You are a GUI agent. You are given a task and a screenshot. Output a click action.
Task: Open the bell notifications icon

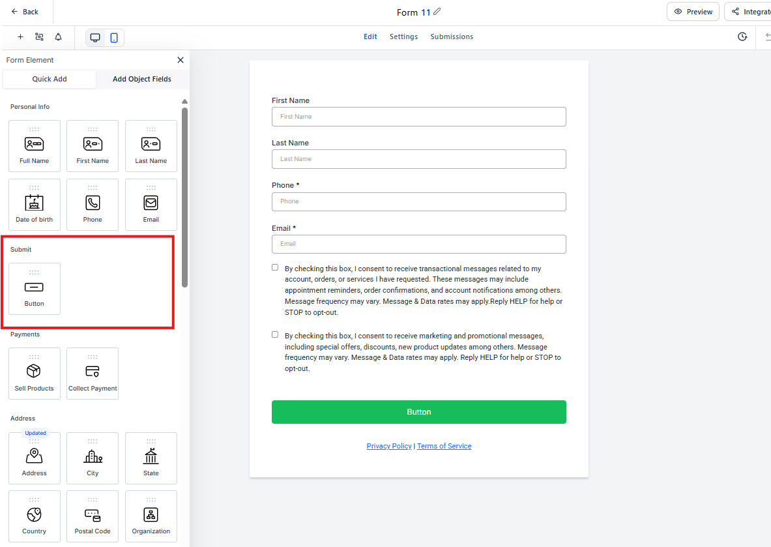(x=58, y=37)
